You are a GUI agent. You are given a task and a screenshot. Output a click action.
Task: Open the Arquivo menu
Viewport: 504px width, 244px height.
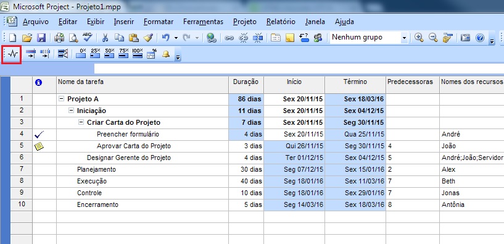[36, 22]
